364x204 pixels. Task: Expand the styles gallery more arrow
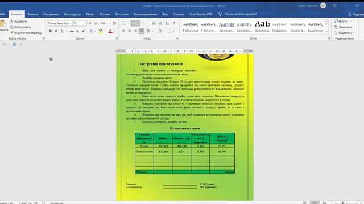coord(326,32)
